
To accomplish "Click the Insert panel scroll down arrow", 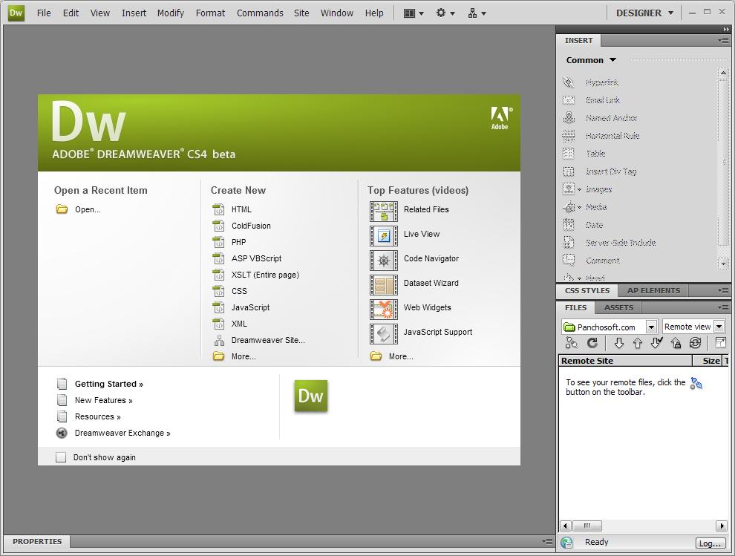I will [x=723, y=264].
